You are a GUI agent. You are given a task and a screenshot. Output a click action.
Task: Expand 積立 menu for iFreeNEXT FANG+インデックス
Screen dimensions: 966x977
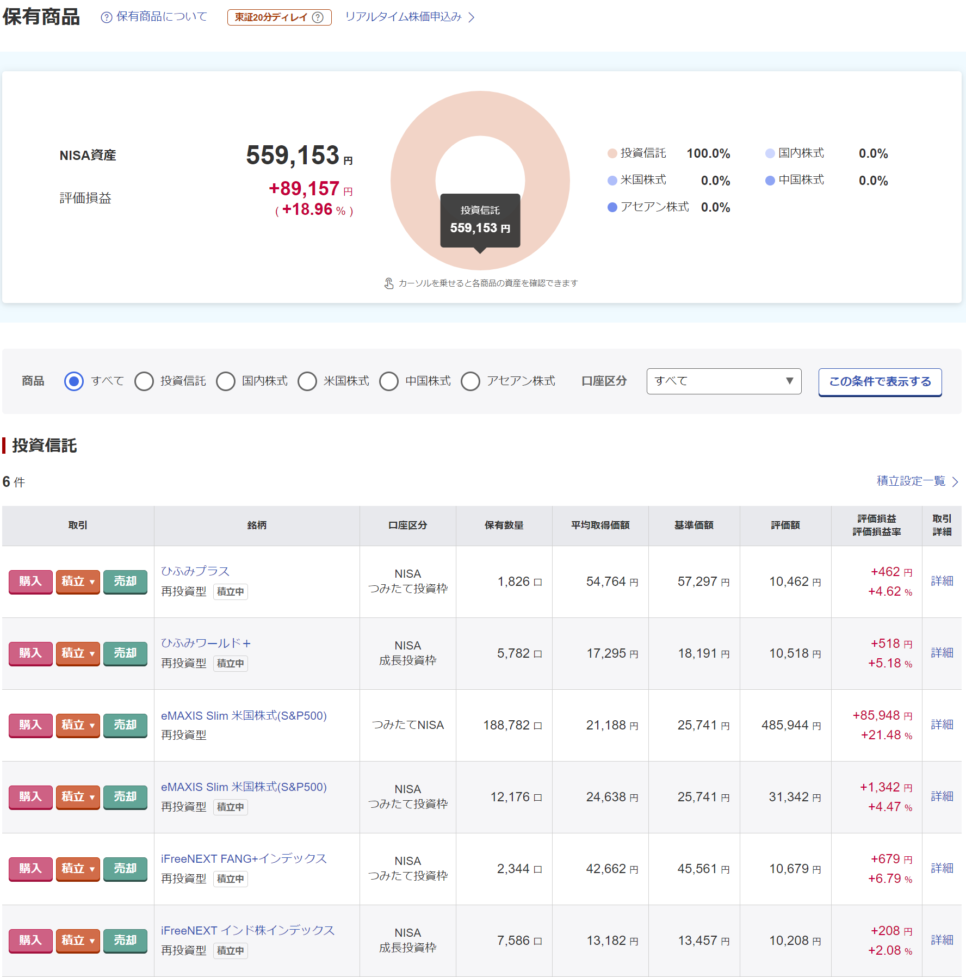(78, 869)
